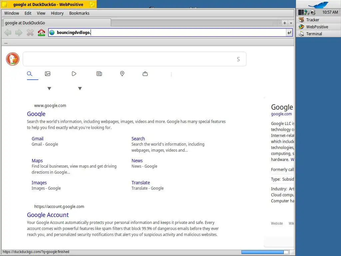This screenshot has width=341, height=256.
Task: Click the Haiku Deskbar leaf logo
Action: click(x=318, y=5)
